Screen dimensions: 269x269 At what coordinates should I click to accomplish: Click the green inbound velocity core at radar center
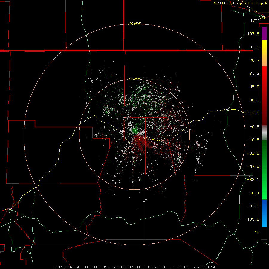pyautogui.click(x=135, y=130)
